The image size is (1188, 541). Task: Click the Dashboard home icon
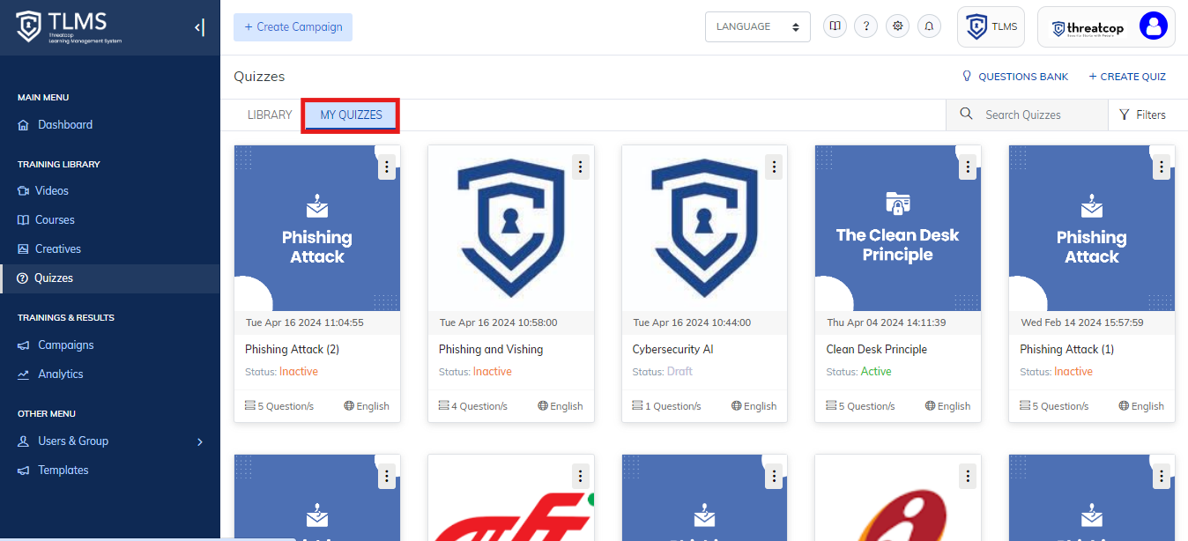click(24, 125)
